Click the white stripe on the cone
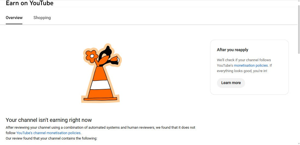Viewport: 300px width, 145px height. tap(100, 85)
